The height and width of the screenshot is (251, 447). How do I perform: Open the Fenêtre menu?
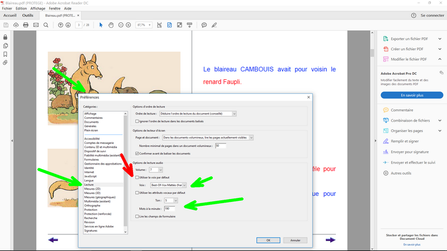(x=54, y=8)
